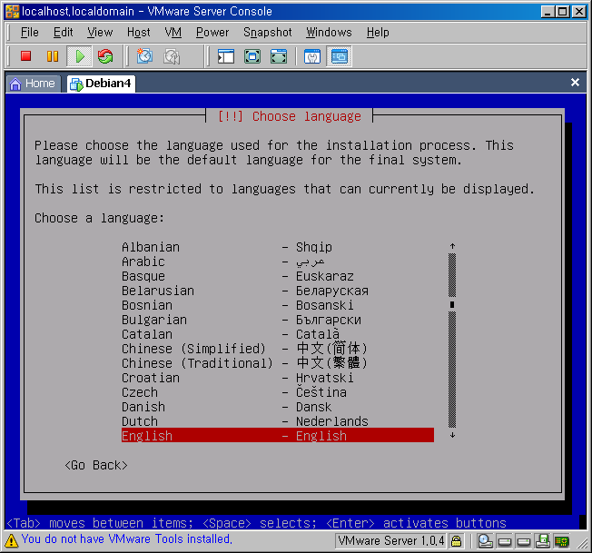Select the Debian4 tab

point(100,83)
